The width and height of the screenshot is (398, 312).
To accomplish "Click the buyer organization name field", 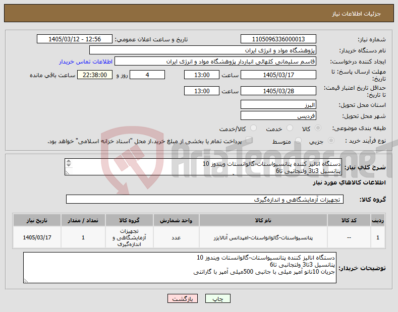I will click(x=203, y=50).
